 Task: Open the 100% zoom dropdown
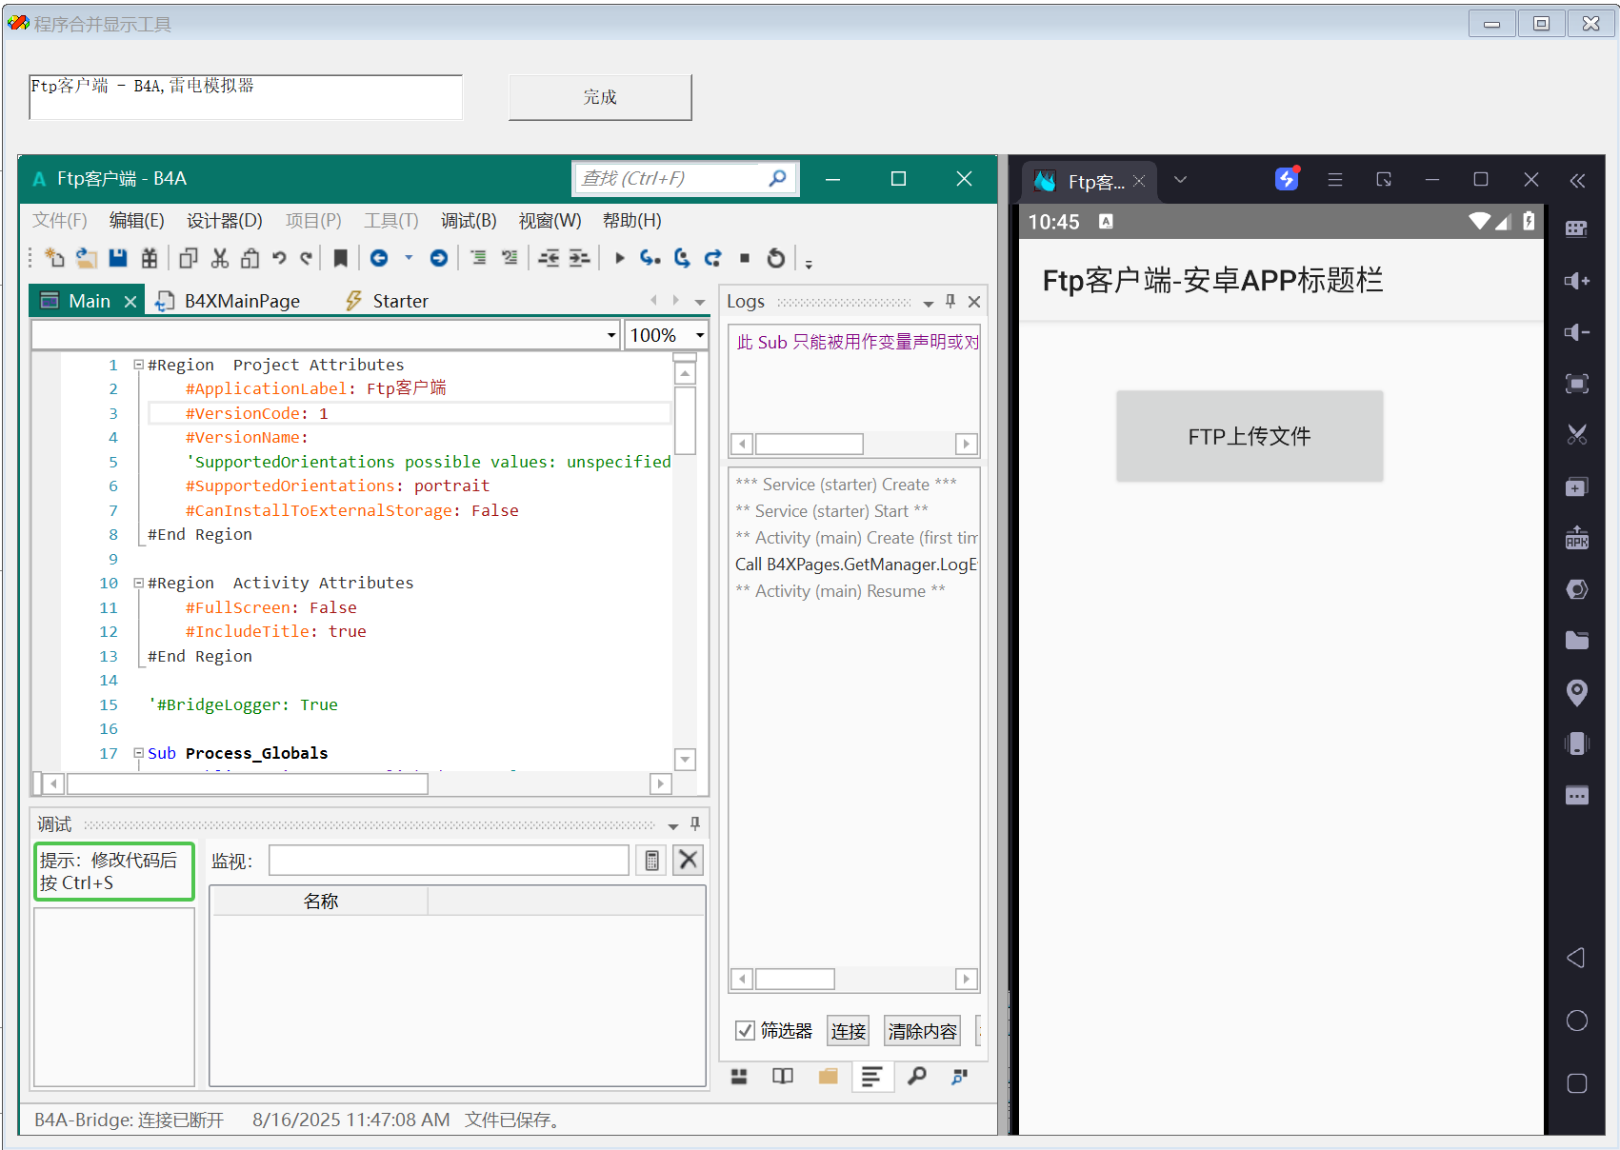(x=700, y=335)
